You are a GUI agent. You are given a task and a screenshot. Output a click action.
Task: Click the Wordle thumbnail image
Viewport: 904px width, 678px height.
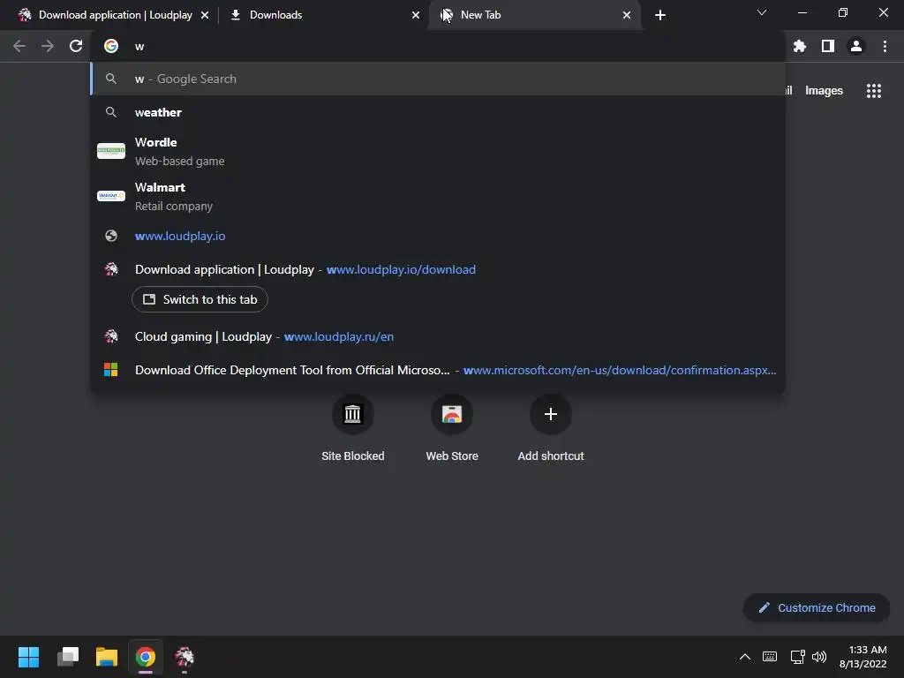pyautogui.click(x=111, y=151)
